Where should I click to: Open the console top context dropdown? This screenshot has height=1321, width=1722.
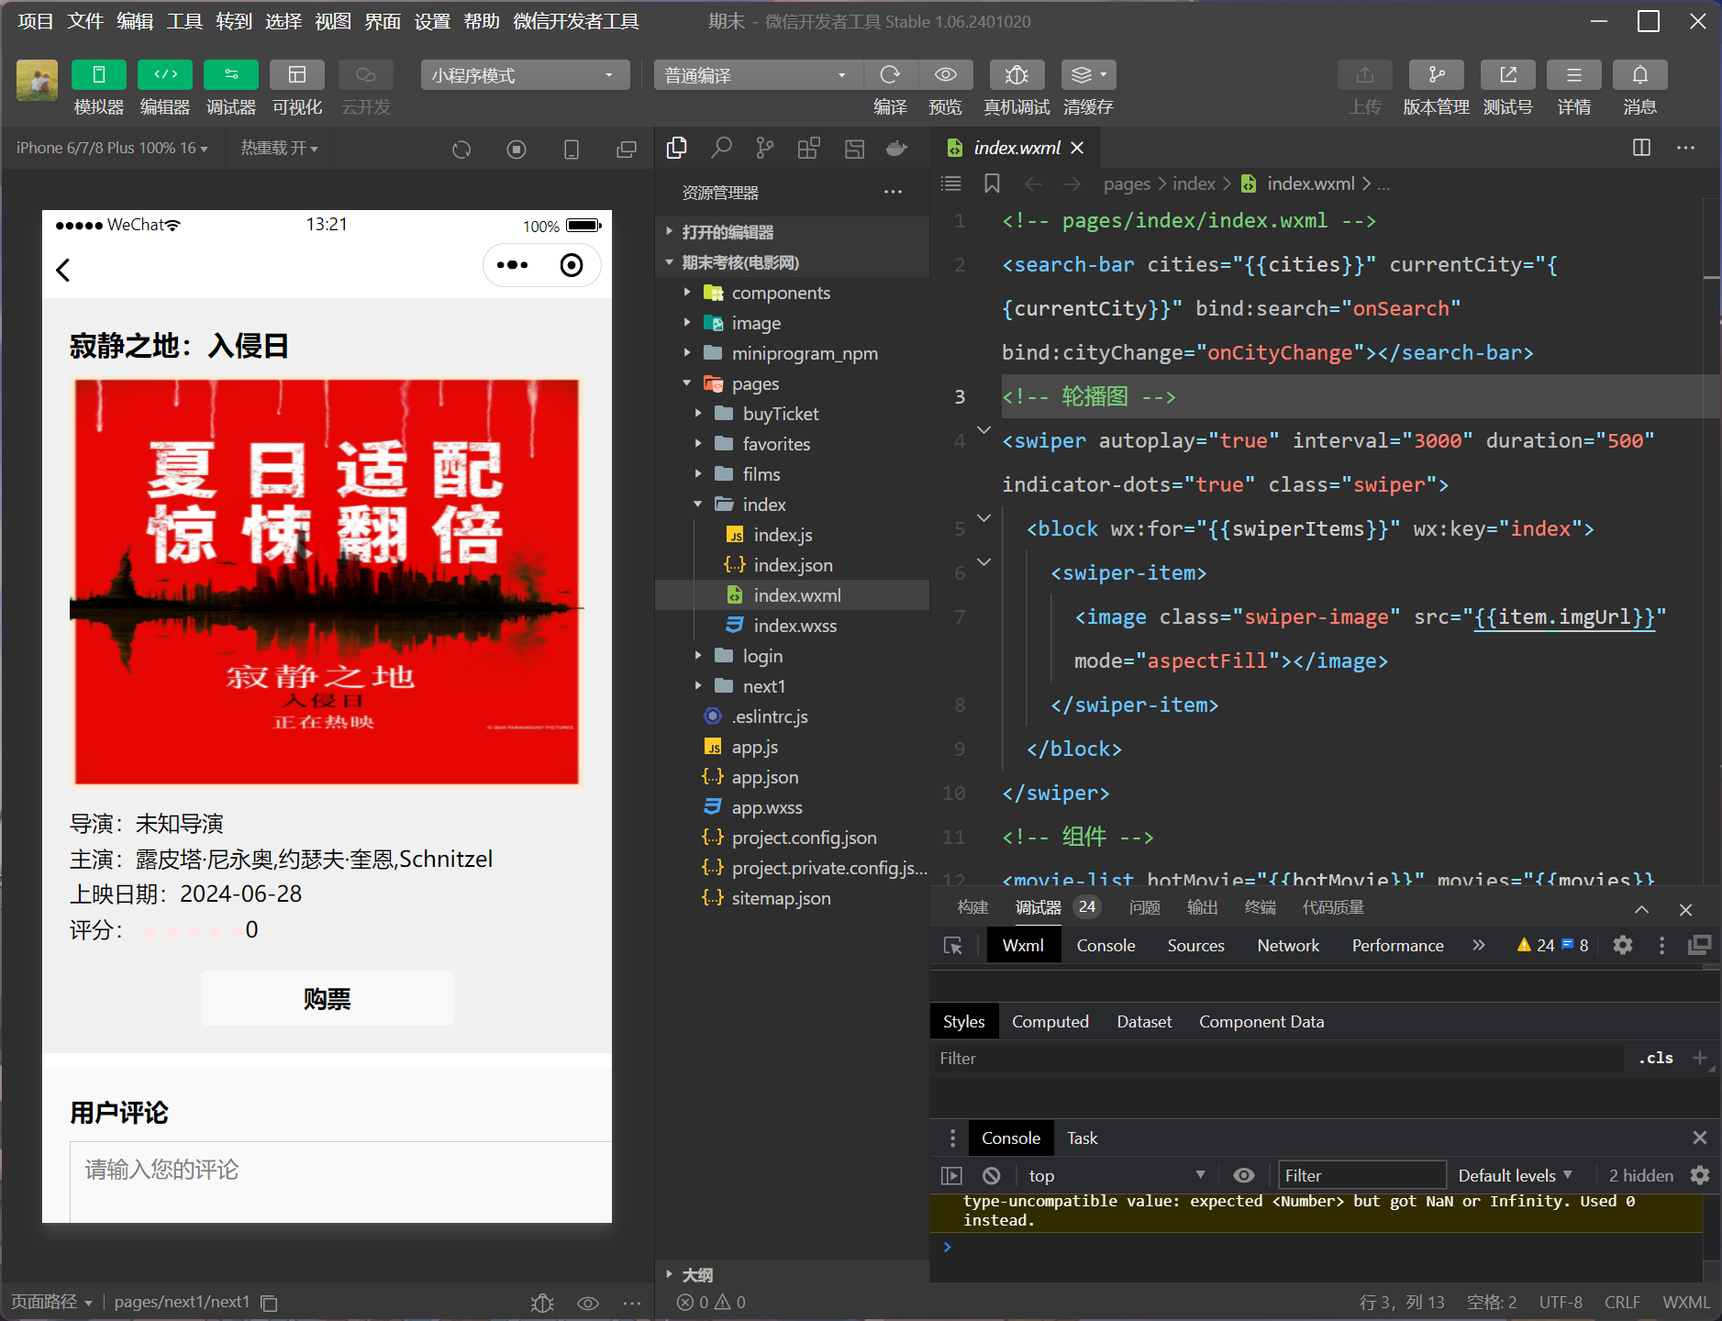pyautogui.click(x=1117, y=1175)
